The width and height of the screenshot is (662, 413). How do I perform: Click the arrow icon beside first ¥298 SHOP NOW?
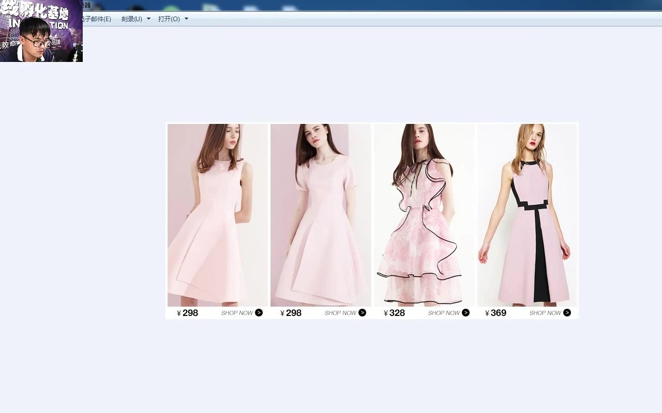click(259, 313)
